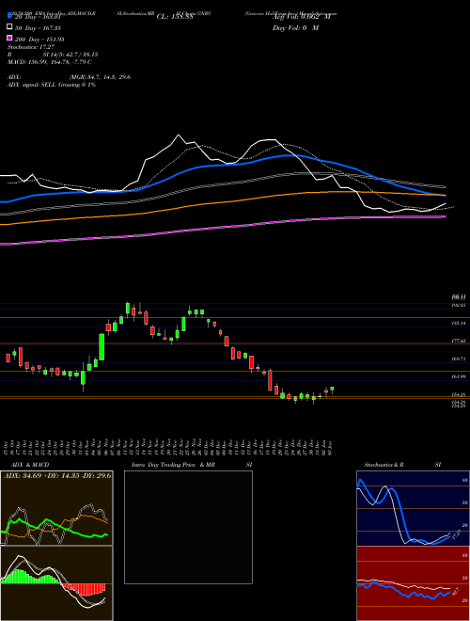
Task: Select the '50 Day - 167.35' label
Action: click(x=38, y=28)
